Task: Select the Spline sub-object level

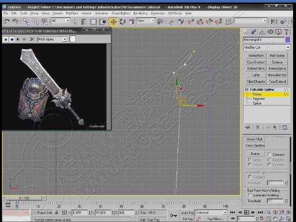Action: click(257, 104)
